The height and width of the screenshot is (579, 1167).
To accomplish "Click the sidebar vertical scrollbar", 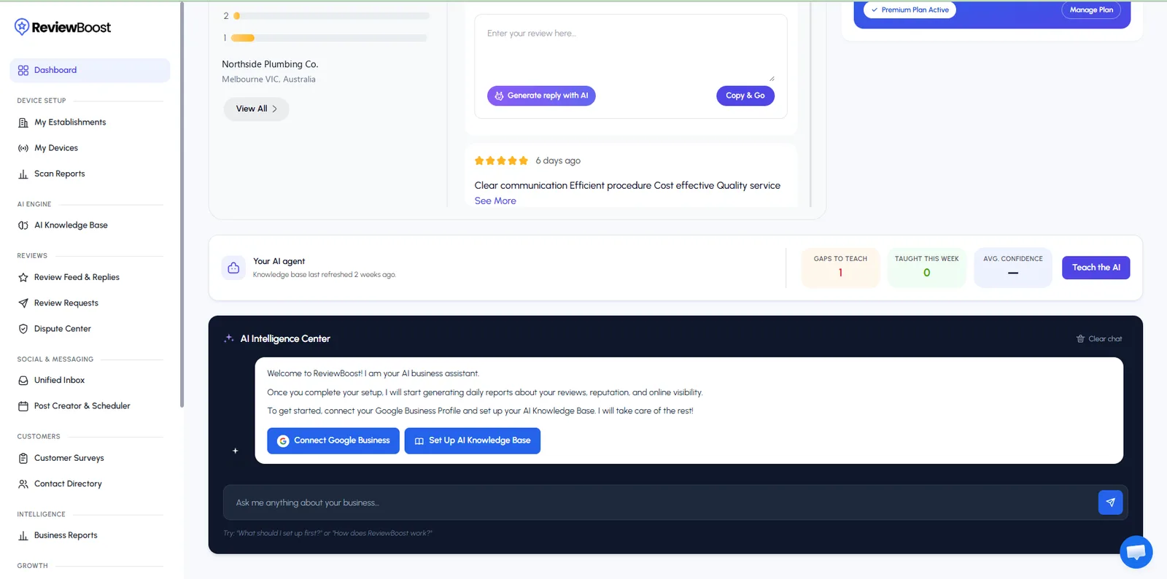I will coord(182,204).
